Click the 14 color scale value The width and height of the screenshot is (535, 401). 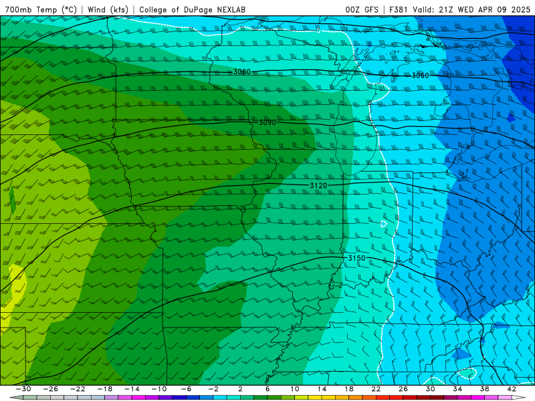tap(322, 389)
